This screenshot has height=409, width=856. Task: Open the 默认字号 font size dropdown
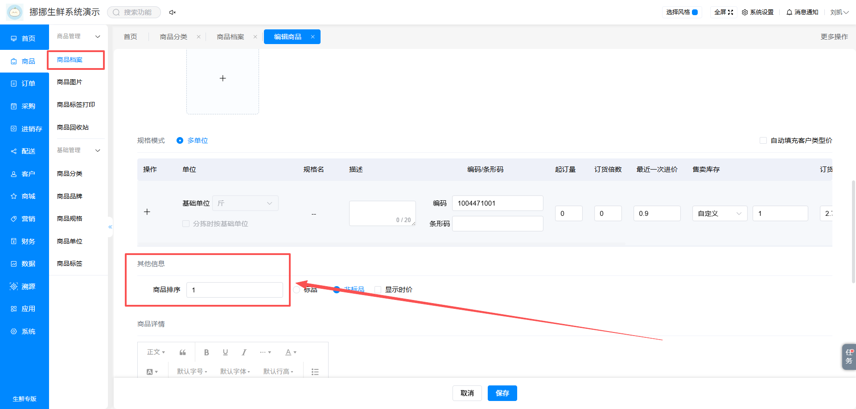[192, 372]
